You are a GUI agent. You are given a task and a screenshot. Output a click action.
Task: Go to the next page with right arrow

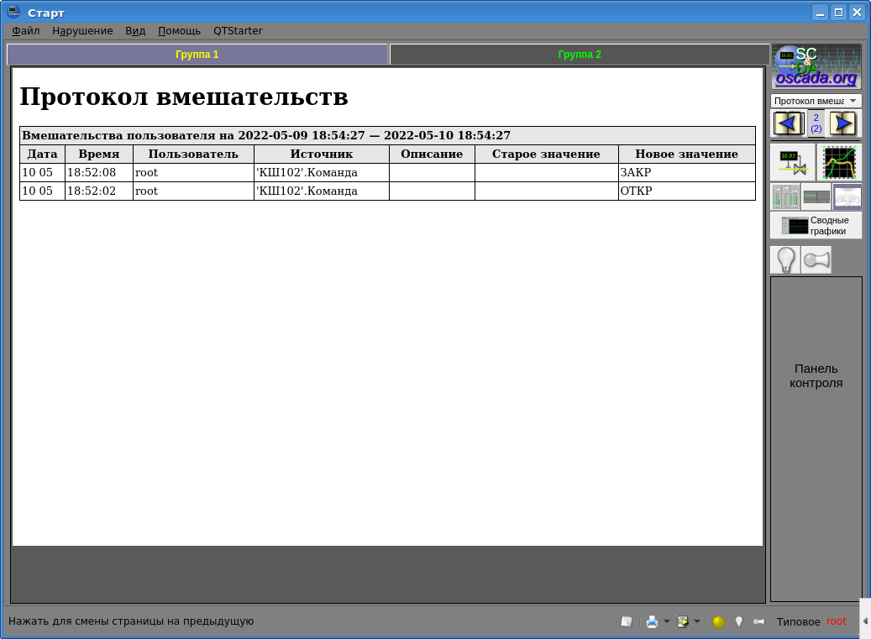(x=843, y=123)
